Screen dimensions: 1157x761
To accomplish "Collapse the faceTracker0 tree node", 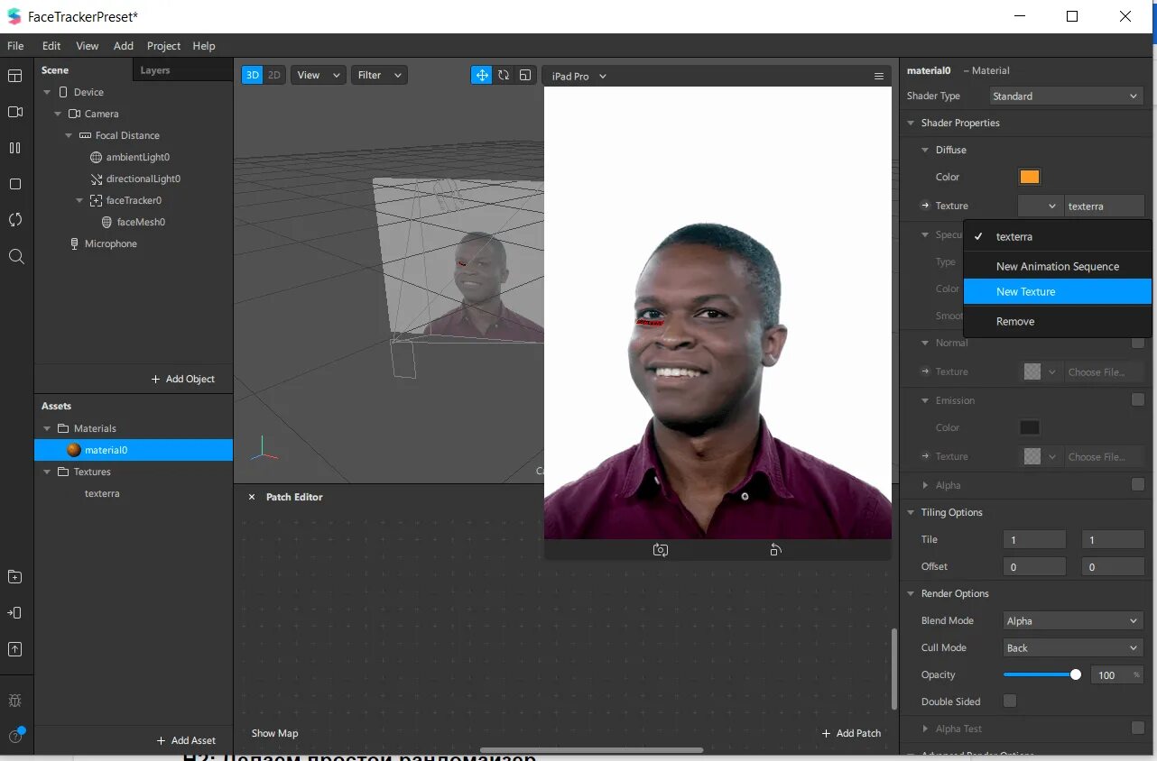I will (x=80, y=200).
